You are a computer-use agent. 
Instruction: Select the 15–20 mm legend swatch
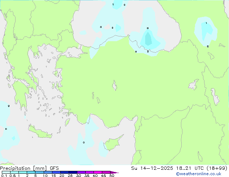[x=56, y=172]
